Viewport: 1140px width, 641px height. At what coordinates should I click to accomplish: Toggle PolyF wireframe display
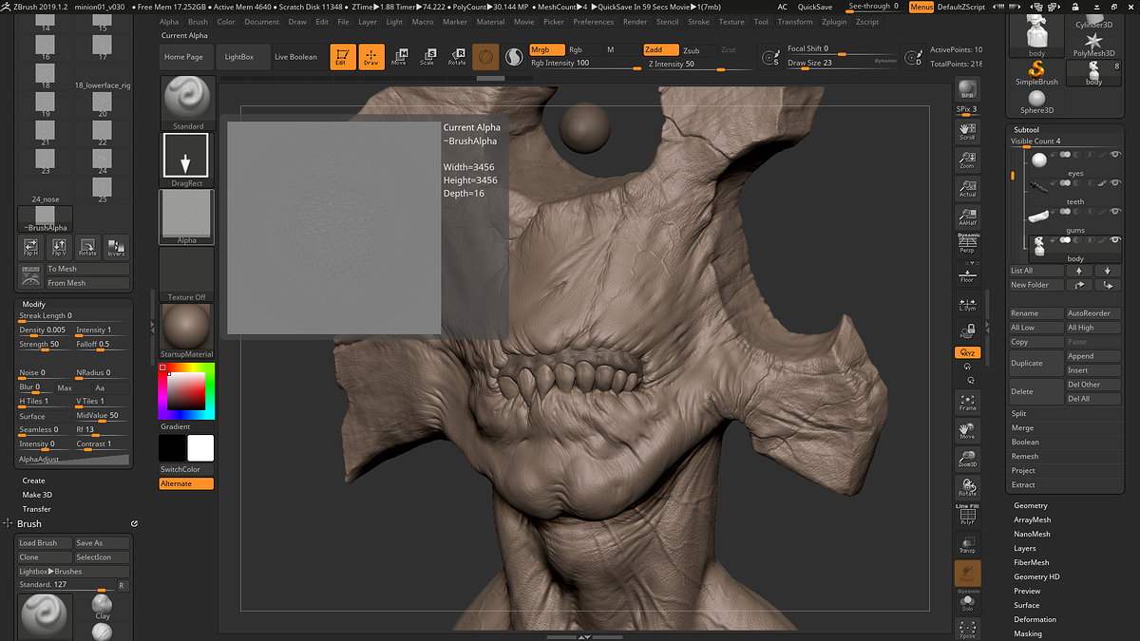[967, 515]
